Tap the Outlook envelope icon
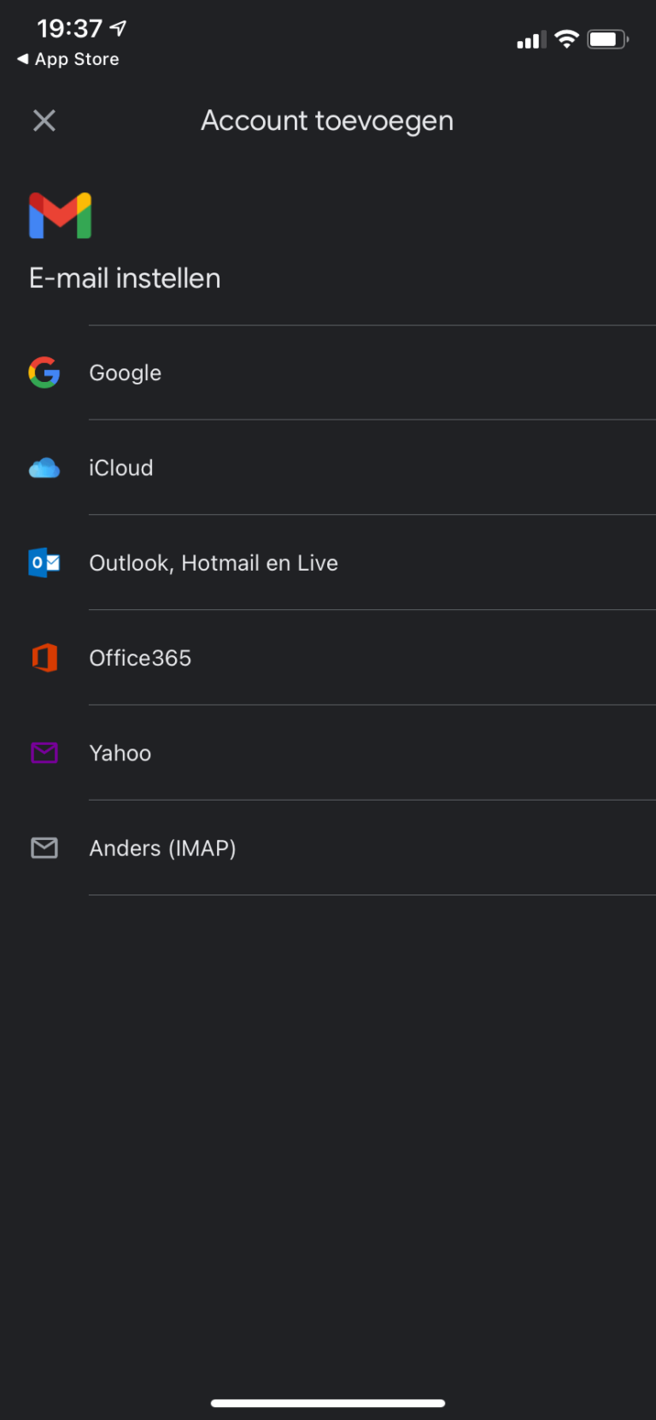 [x=44, y=563]
